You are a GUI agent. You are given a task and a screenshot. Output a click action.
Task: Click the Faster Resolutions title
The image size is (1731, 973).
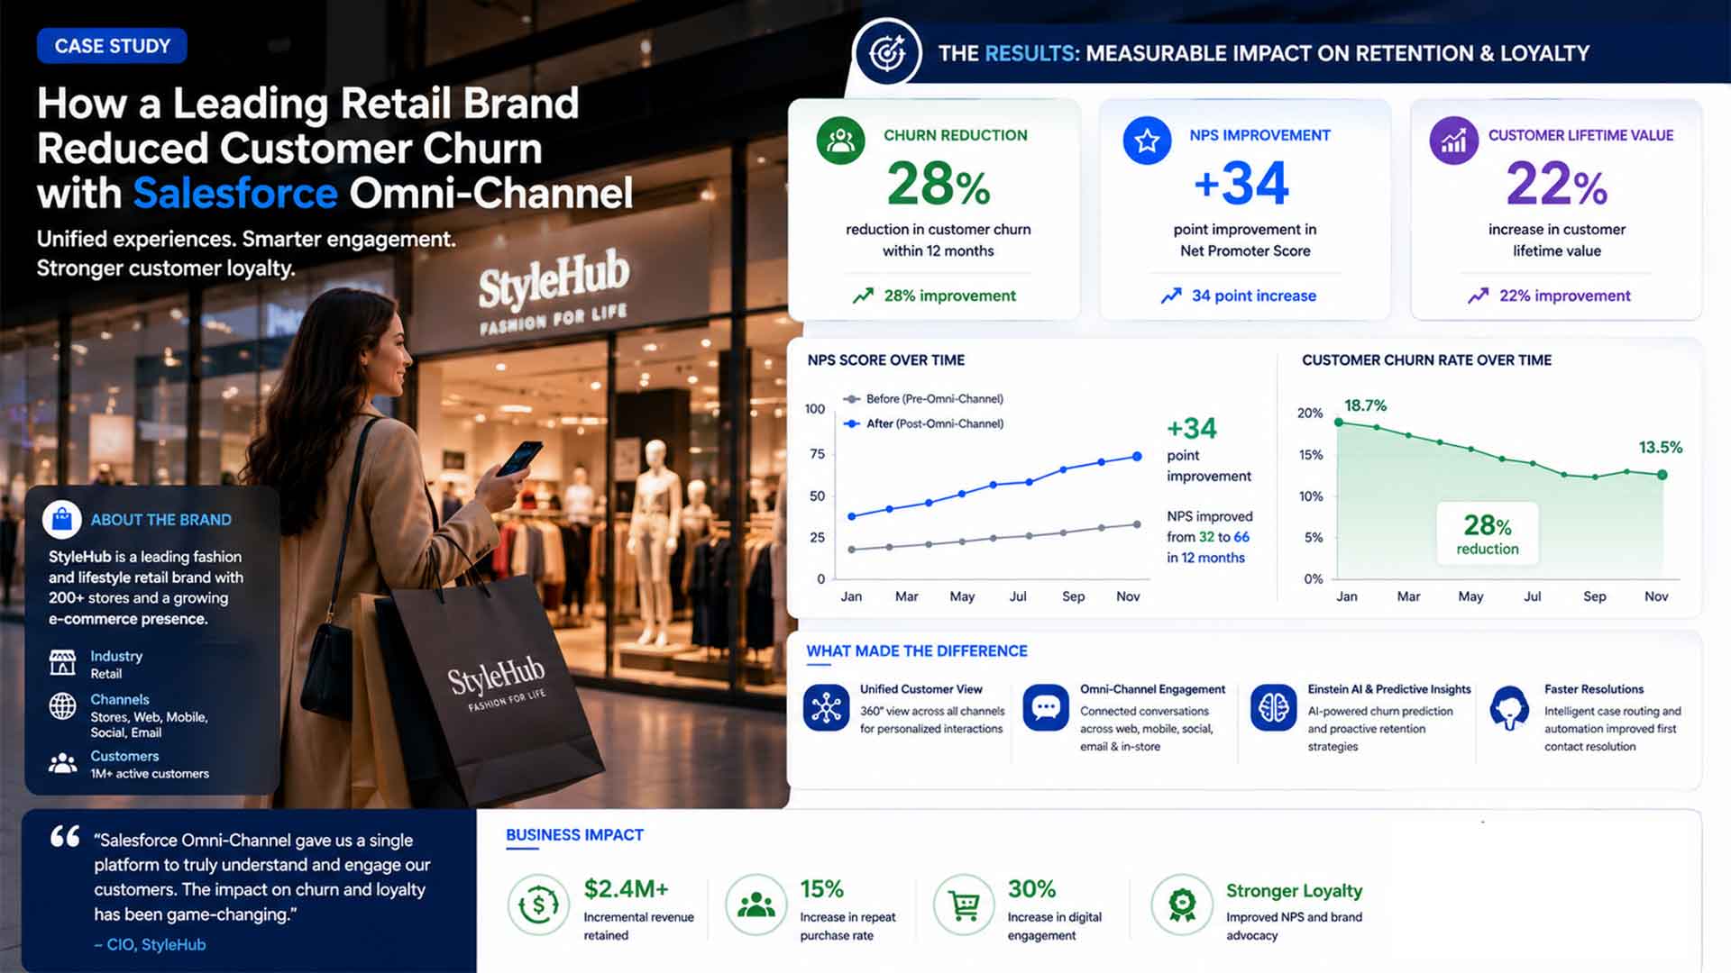point(1594,689)
